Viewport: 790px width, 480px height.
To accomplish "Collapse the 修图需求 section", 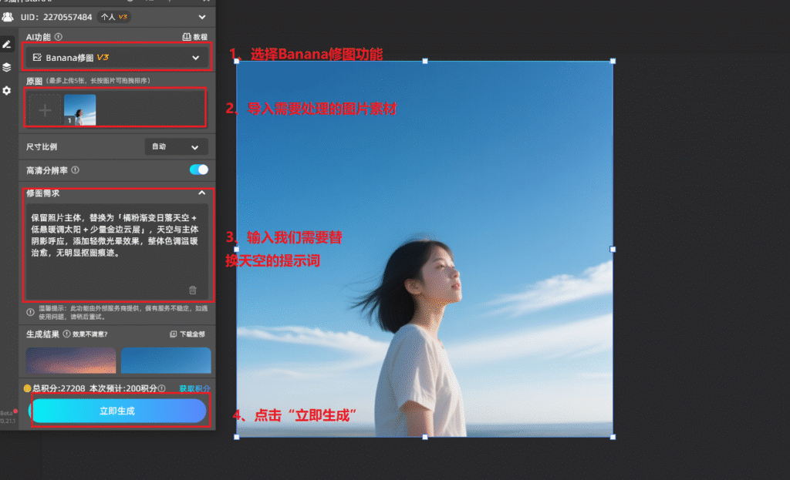I will click(202, 193).
